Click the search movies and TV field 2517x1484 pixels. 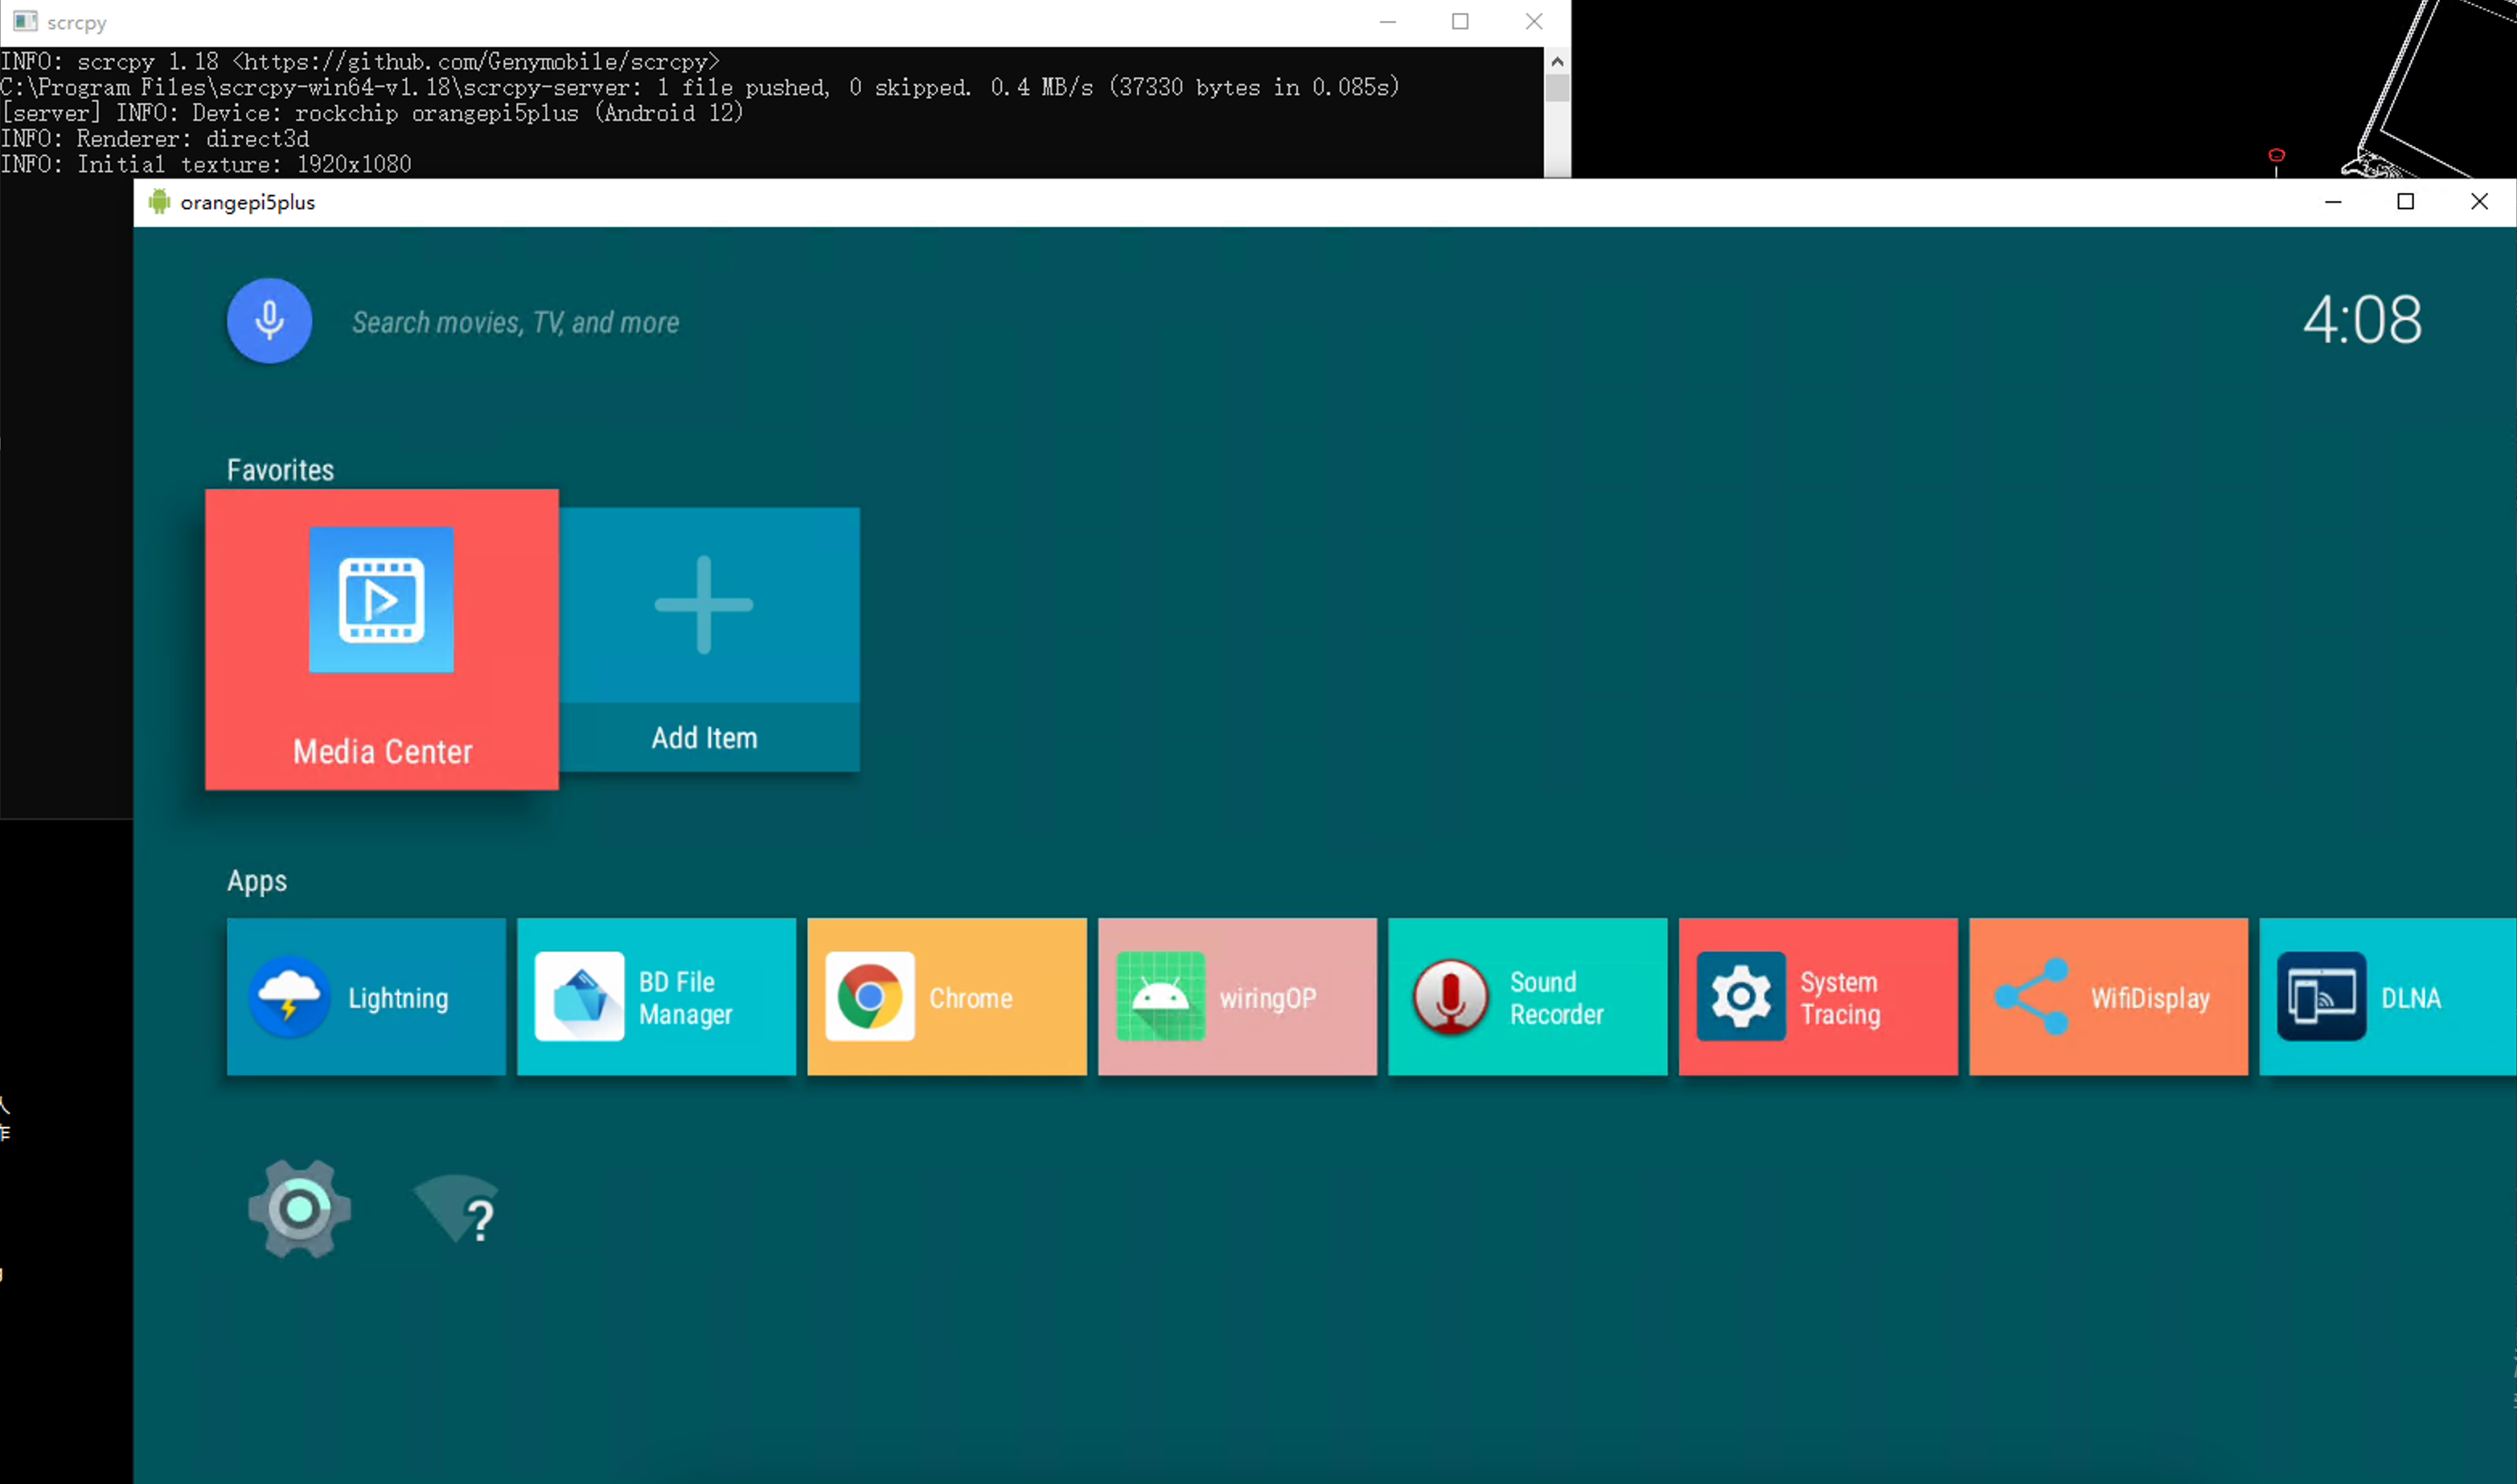point(515,323)
